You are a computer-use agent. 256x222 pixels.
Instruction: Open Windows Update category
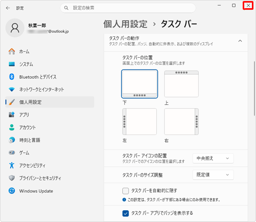coord(50,191)
